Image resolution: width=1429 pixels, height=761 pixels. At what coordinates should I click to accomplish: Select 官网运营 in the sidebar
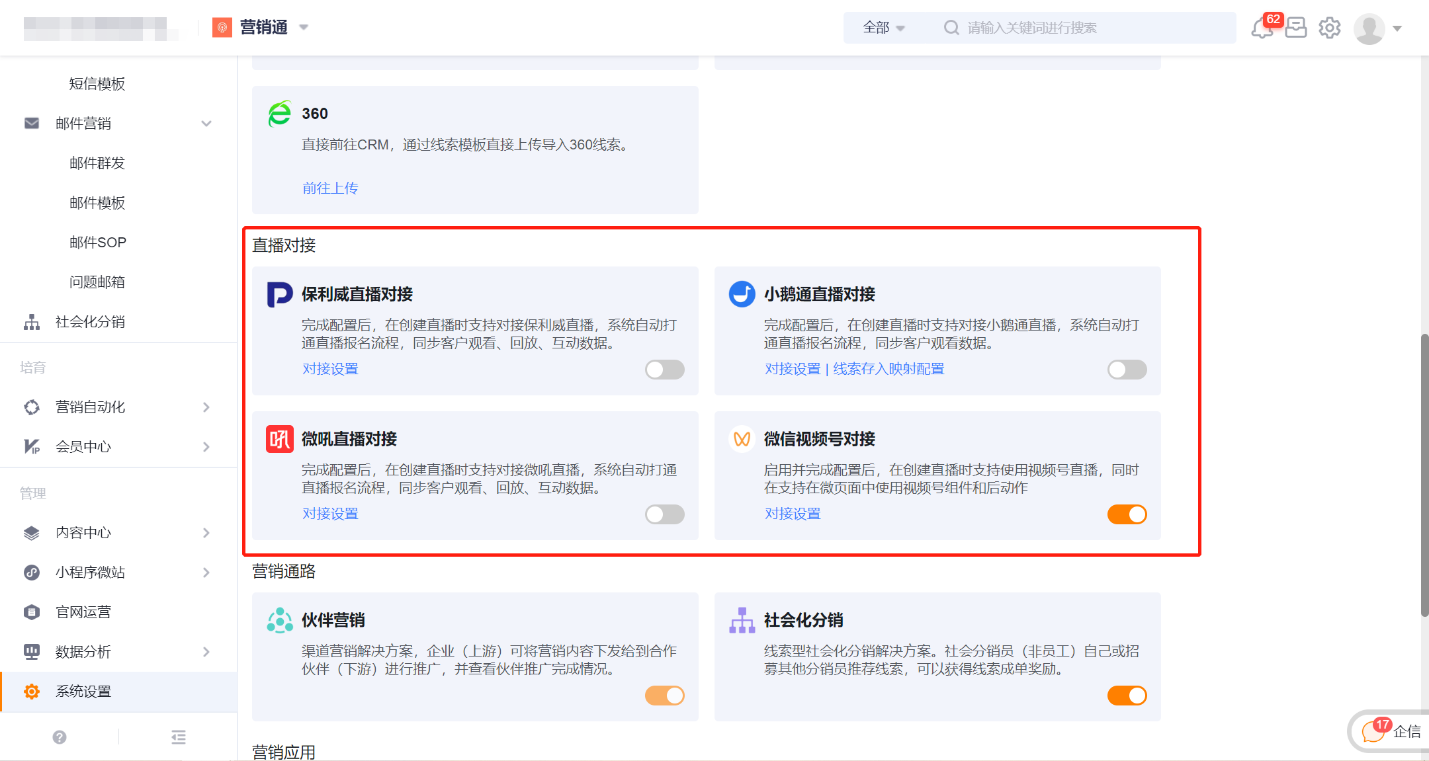coord(83,612)
